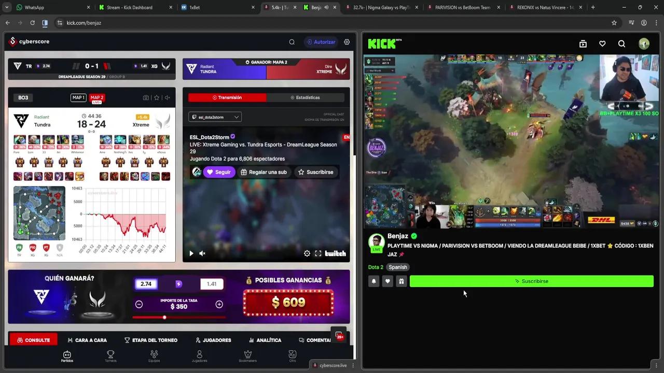Toggle match sound mute icon
The image size is (664, 373).
tap(168, 97)
